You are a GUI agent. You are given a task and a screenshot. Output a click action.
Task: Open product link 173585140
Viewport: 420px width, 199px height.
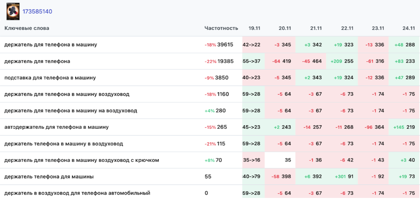click(37, 12)
